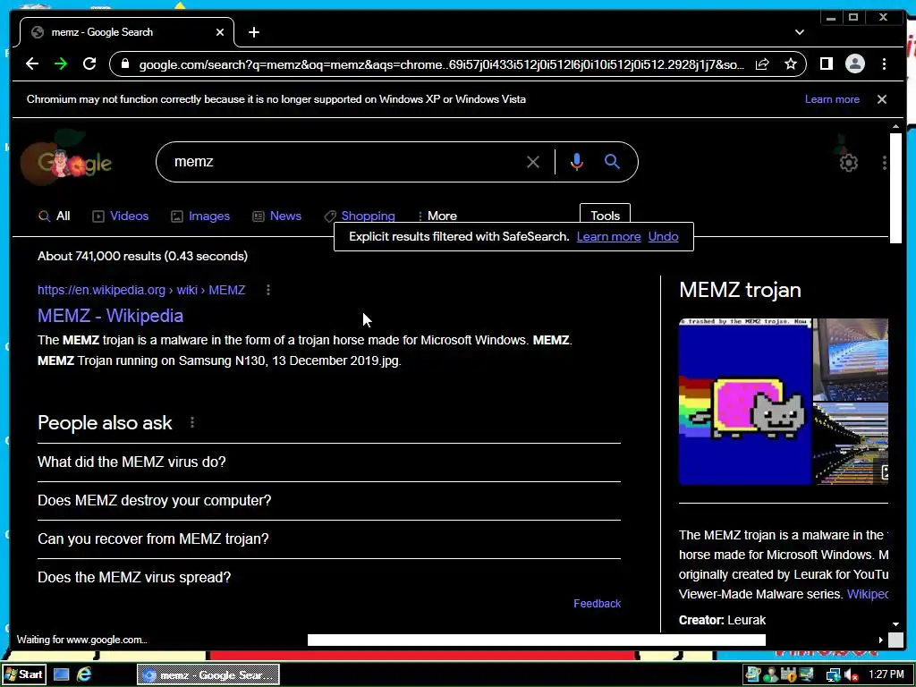Close the memz - Google Search tab
Viewport: 916px width, 687px height.
220,32
